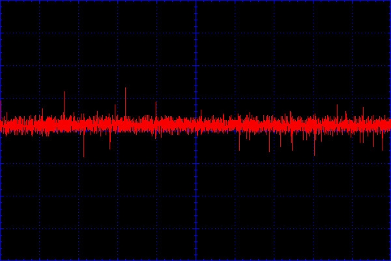Click the tallest upward spike of the red trace
This screenshot has height=261, width=391.
click(x=125, y=102)
